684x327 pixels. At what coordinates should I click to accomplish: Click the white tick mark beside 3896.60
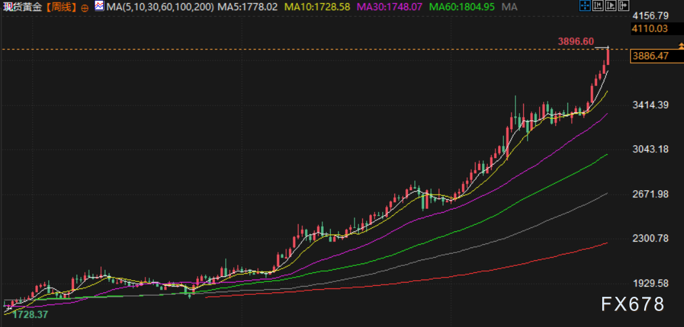pos(603,46)
